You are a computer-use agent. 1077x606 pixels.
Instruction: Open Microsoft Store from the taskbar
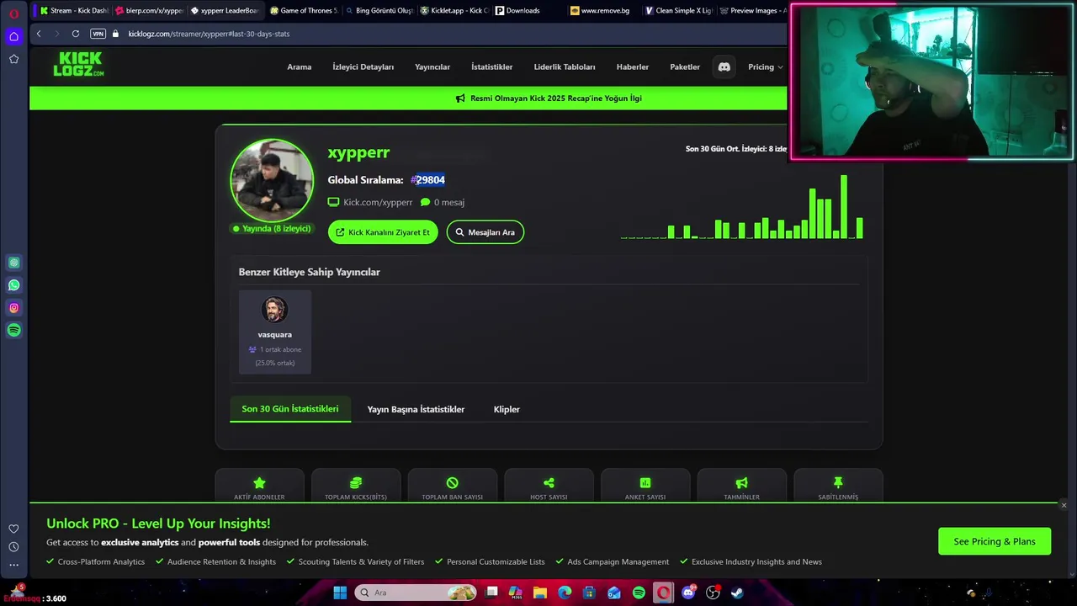tap(589, 593)
